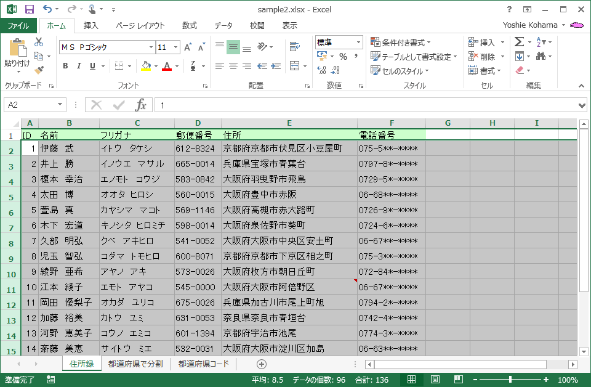Open the number format dropdown showing 標準
Image resolution: width=591 pixels, height=387 pixels.
358,43
